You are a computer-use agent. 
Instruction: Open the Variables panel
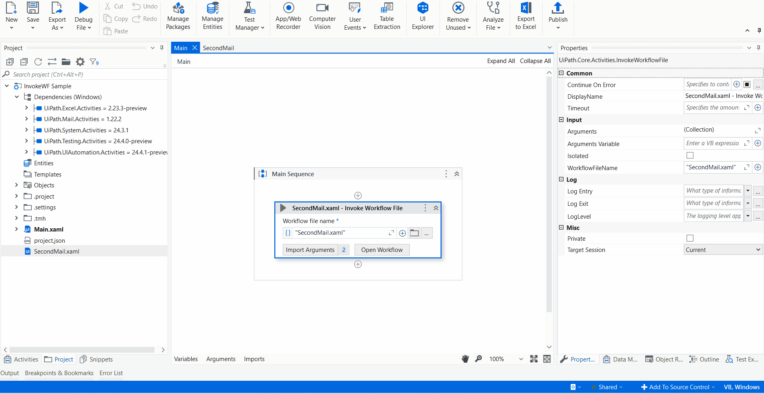tap(186, 359)
